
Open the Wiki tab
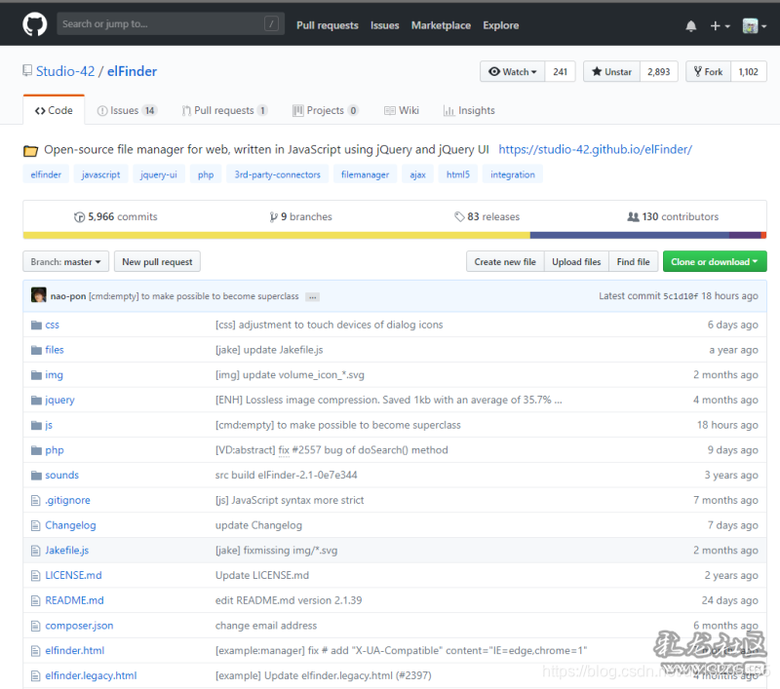point(402,110)
